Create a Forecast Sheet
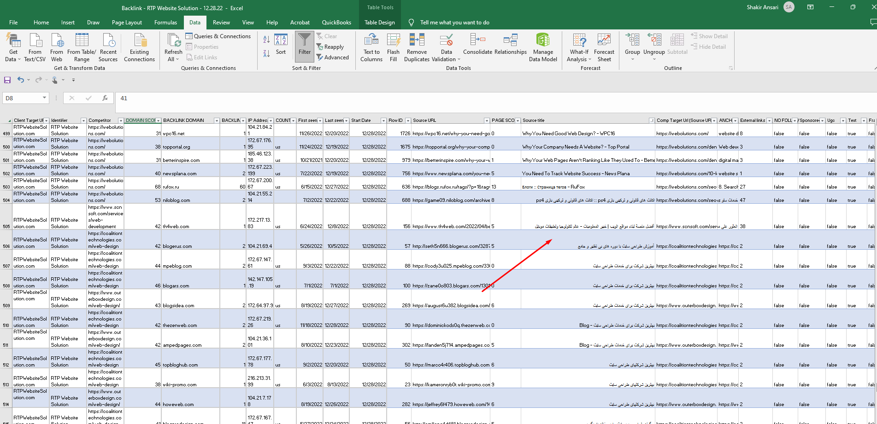This screenshot has height=424, width=877. 604,47
